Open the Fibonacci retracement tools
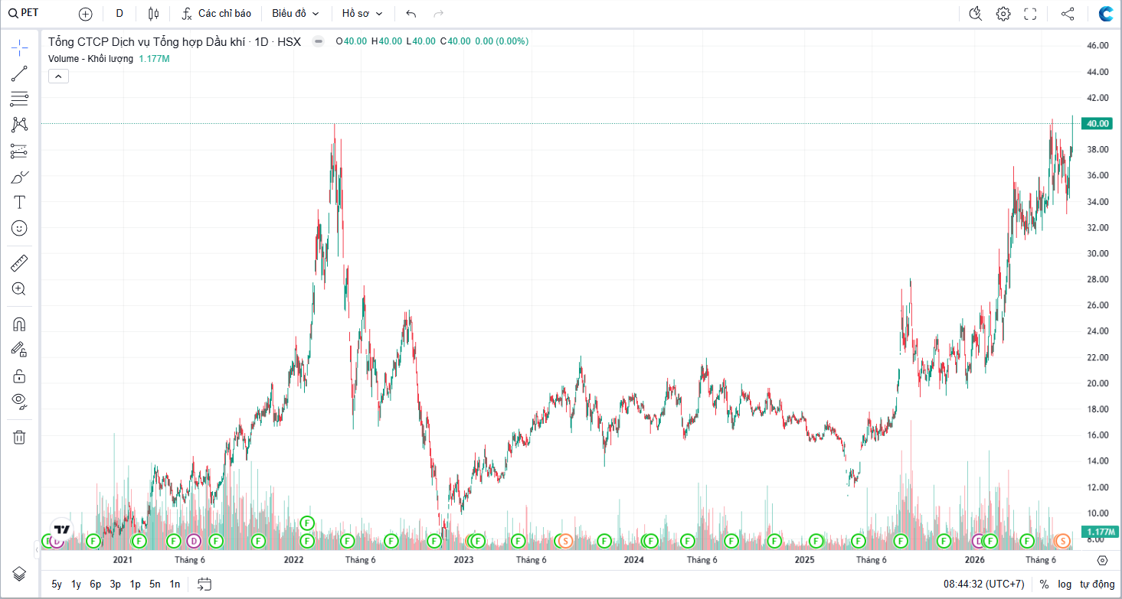 19,99
